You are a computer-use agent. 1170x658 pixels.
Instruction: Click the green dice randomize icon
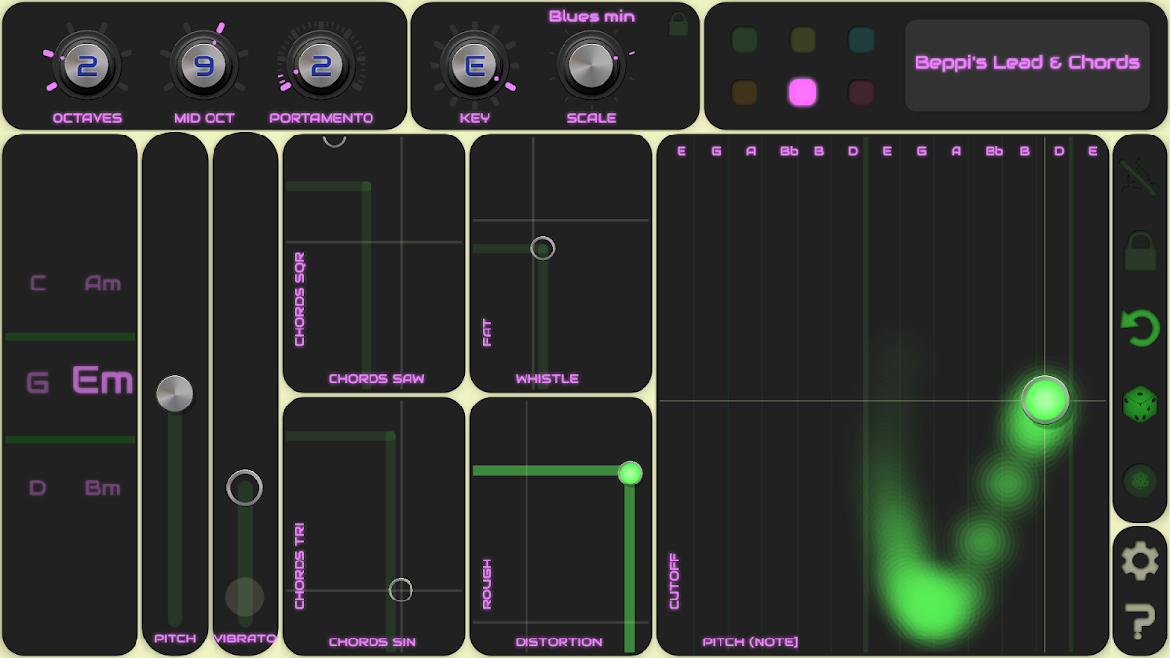(1140, 404)
